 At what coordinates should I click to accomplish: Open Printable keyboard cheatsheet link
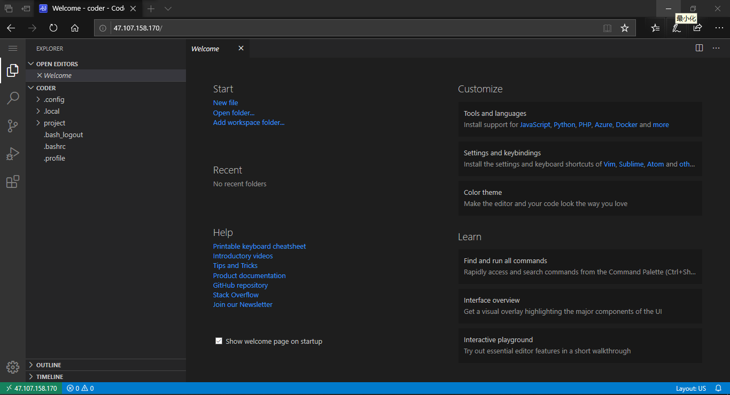click(x=259, y=246)
